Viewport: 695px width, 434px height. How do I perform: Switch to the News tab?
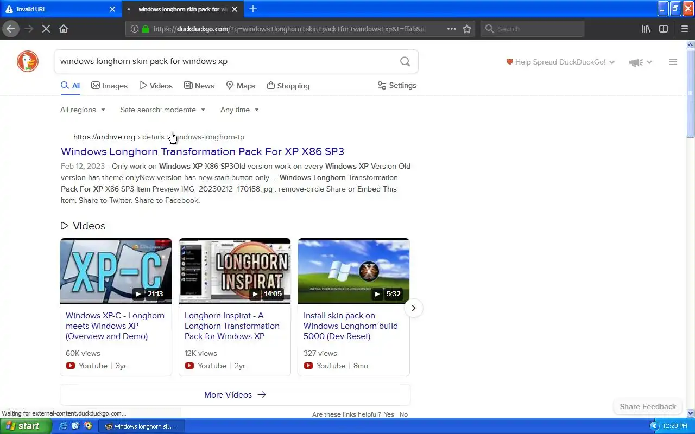pos(199,86)
